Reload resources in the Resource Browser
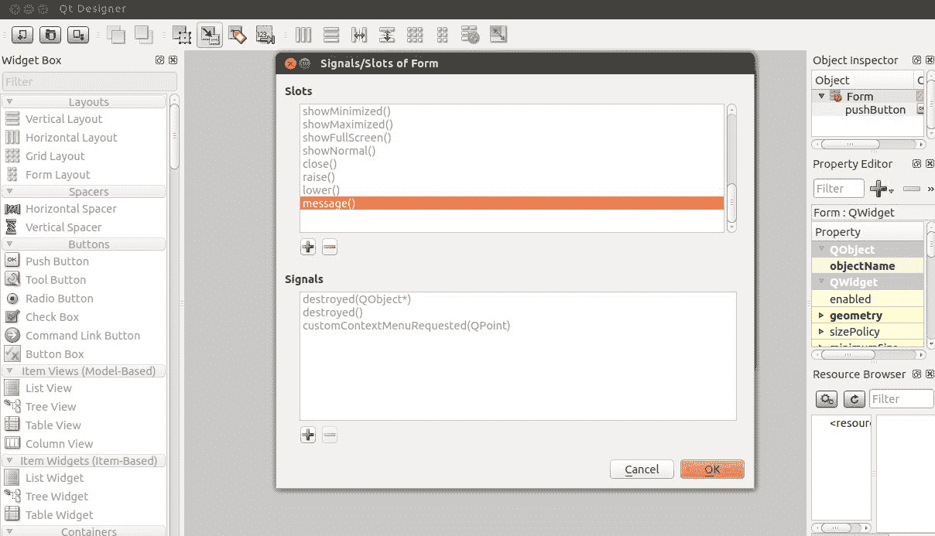Screen dimensions: 935x536 [854, 399]
